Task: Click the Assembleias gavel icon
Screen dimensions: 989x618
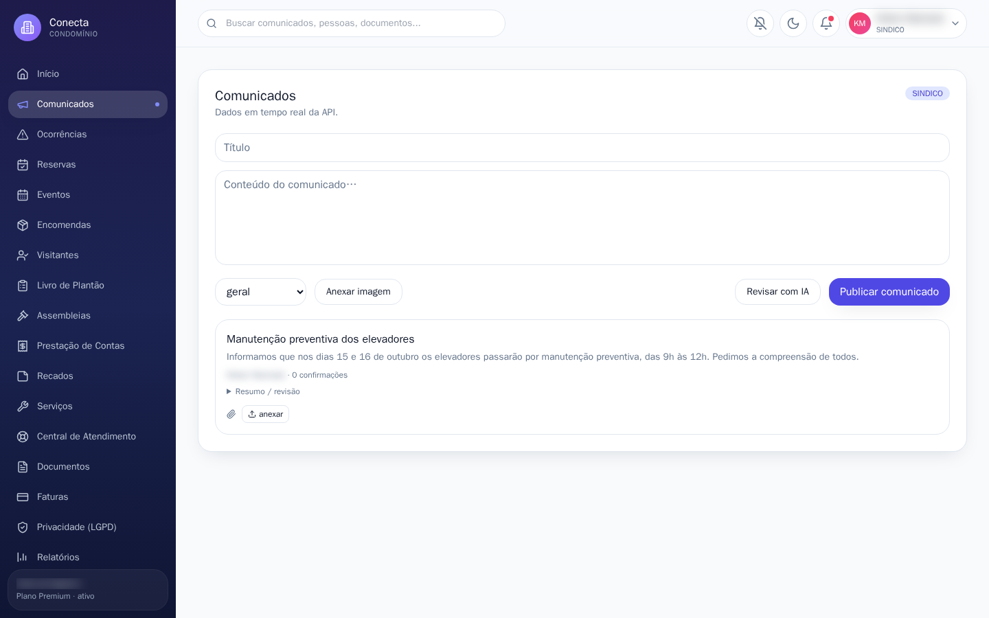Action: point(23,316)
